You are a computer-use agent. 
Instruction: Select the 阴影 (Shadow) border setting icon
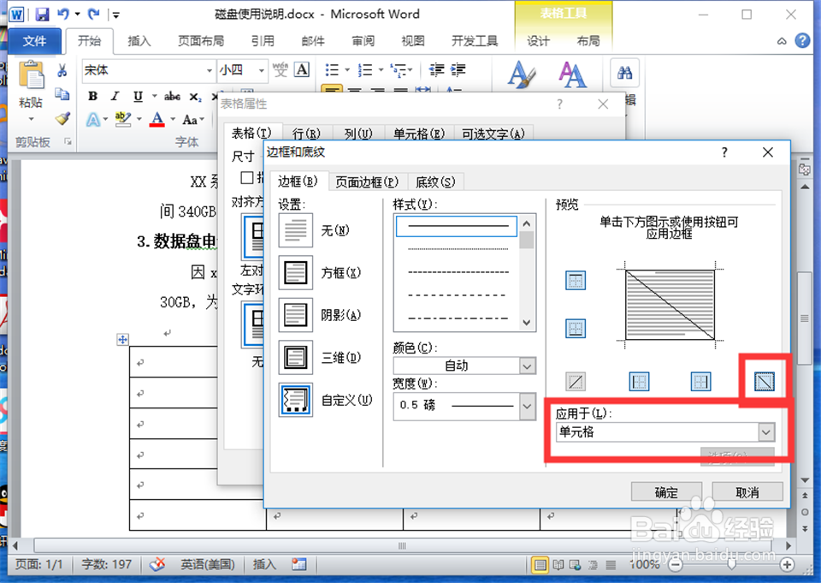coord(294,315)
